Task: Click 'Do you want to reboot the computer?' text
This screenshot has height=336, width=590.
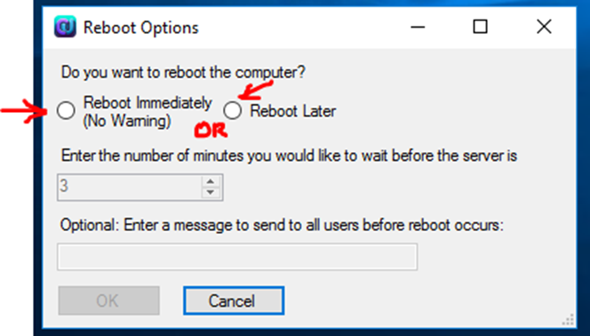Action: [x=183, y=72]
